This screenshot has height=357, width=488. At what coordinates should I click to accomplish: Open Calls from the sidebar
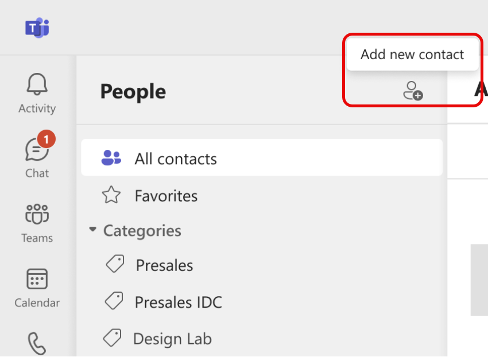[x=36, y=343]
